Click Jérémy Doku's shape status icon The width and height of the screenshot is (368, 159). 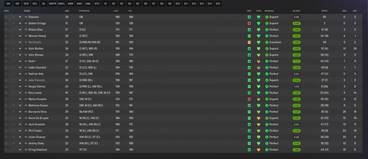coord(249,143)
